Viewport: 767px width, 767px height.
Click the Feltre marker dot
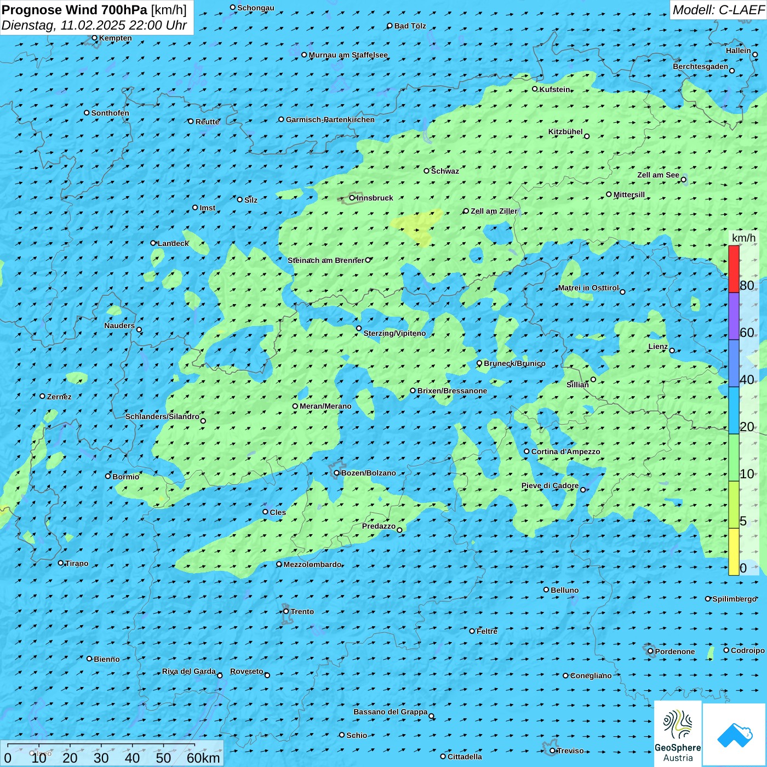click(x=472, y=631)
